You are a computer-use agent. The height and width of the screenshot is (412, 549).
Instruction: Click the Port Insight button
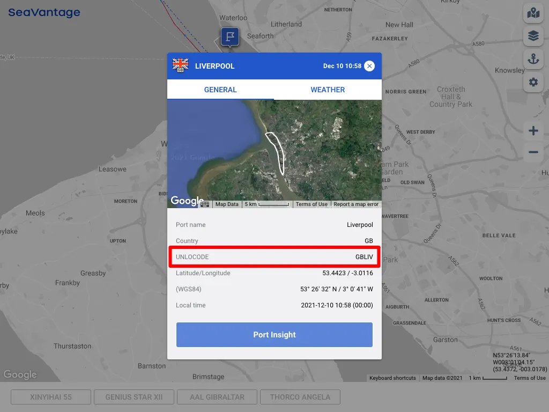click(274, 335)
